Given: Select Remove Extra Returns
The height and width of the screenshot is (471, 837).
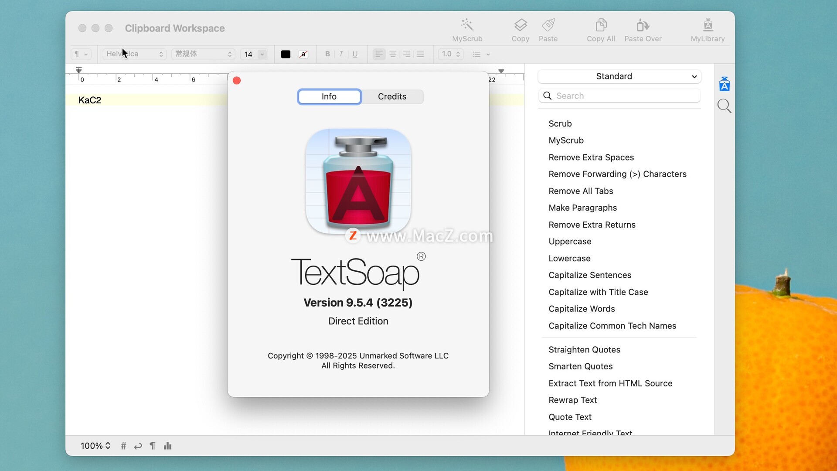Looking at the screenshot, I should [x=592, y=225].
